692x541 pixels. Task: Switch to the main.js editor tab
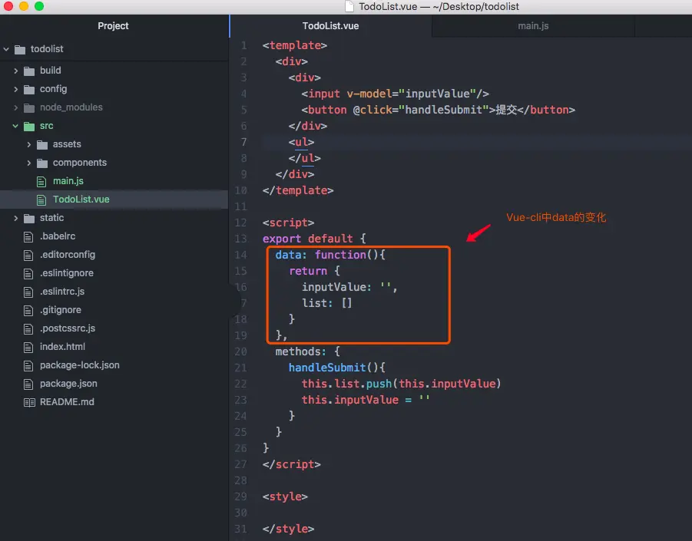533,26
